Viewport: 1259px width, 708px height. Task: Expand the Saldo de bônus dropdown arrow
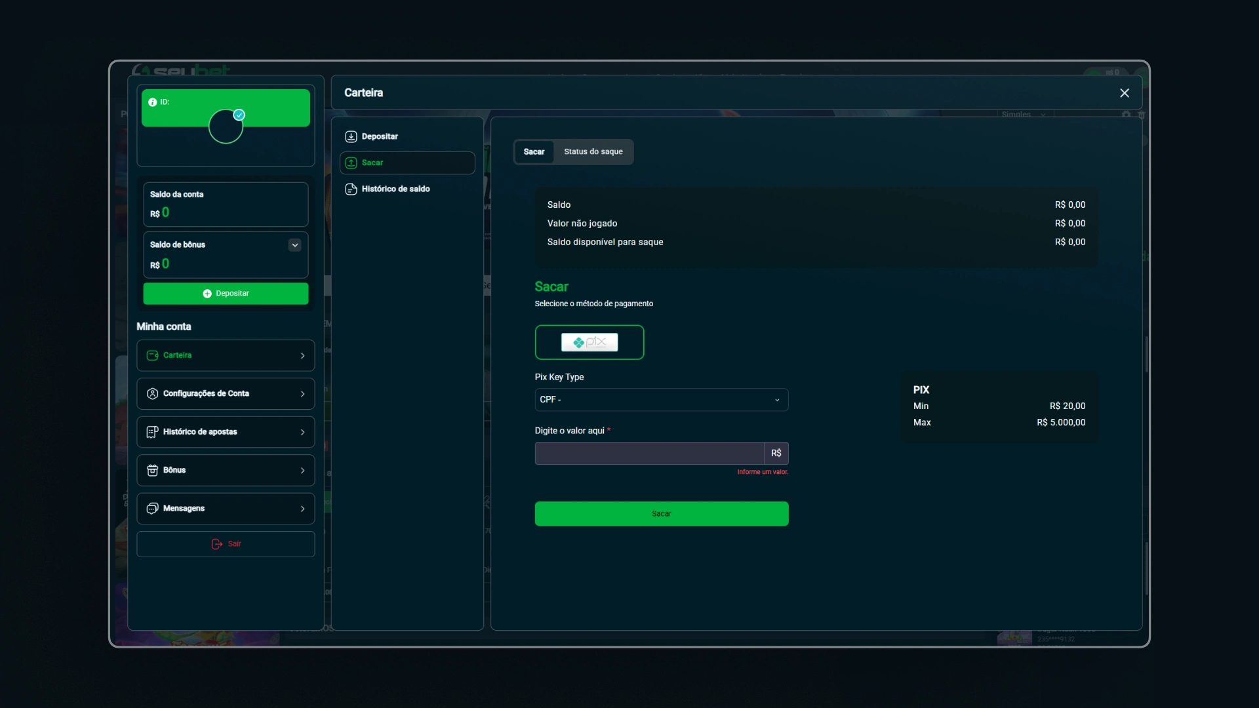click(294, 245)
